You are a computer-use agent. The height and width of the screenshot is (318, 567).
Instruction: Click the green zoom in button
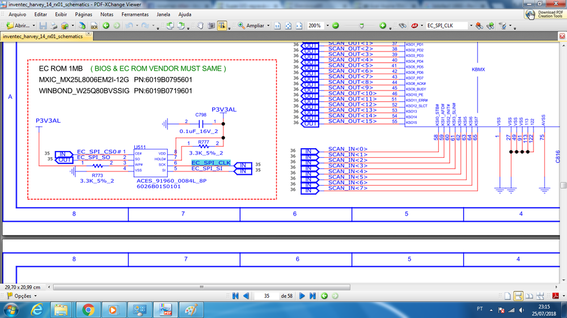383,26
